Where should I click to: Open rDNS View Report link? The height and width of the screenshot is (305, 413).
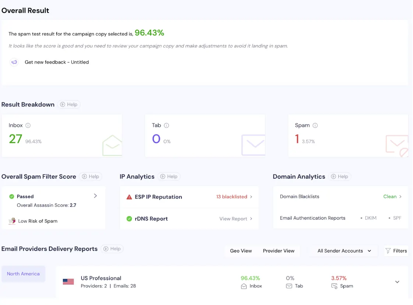(233, 219)
